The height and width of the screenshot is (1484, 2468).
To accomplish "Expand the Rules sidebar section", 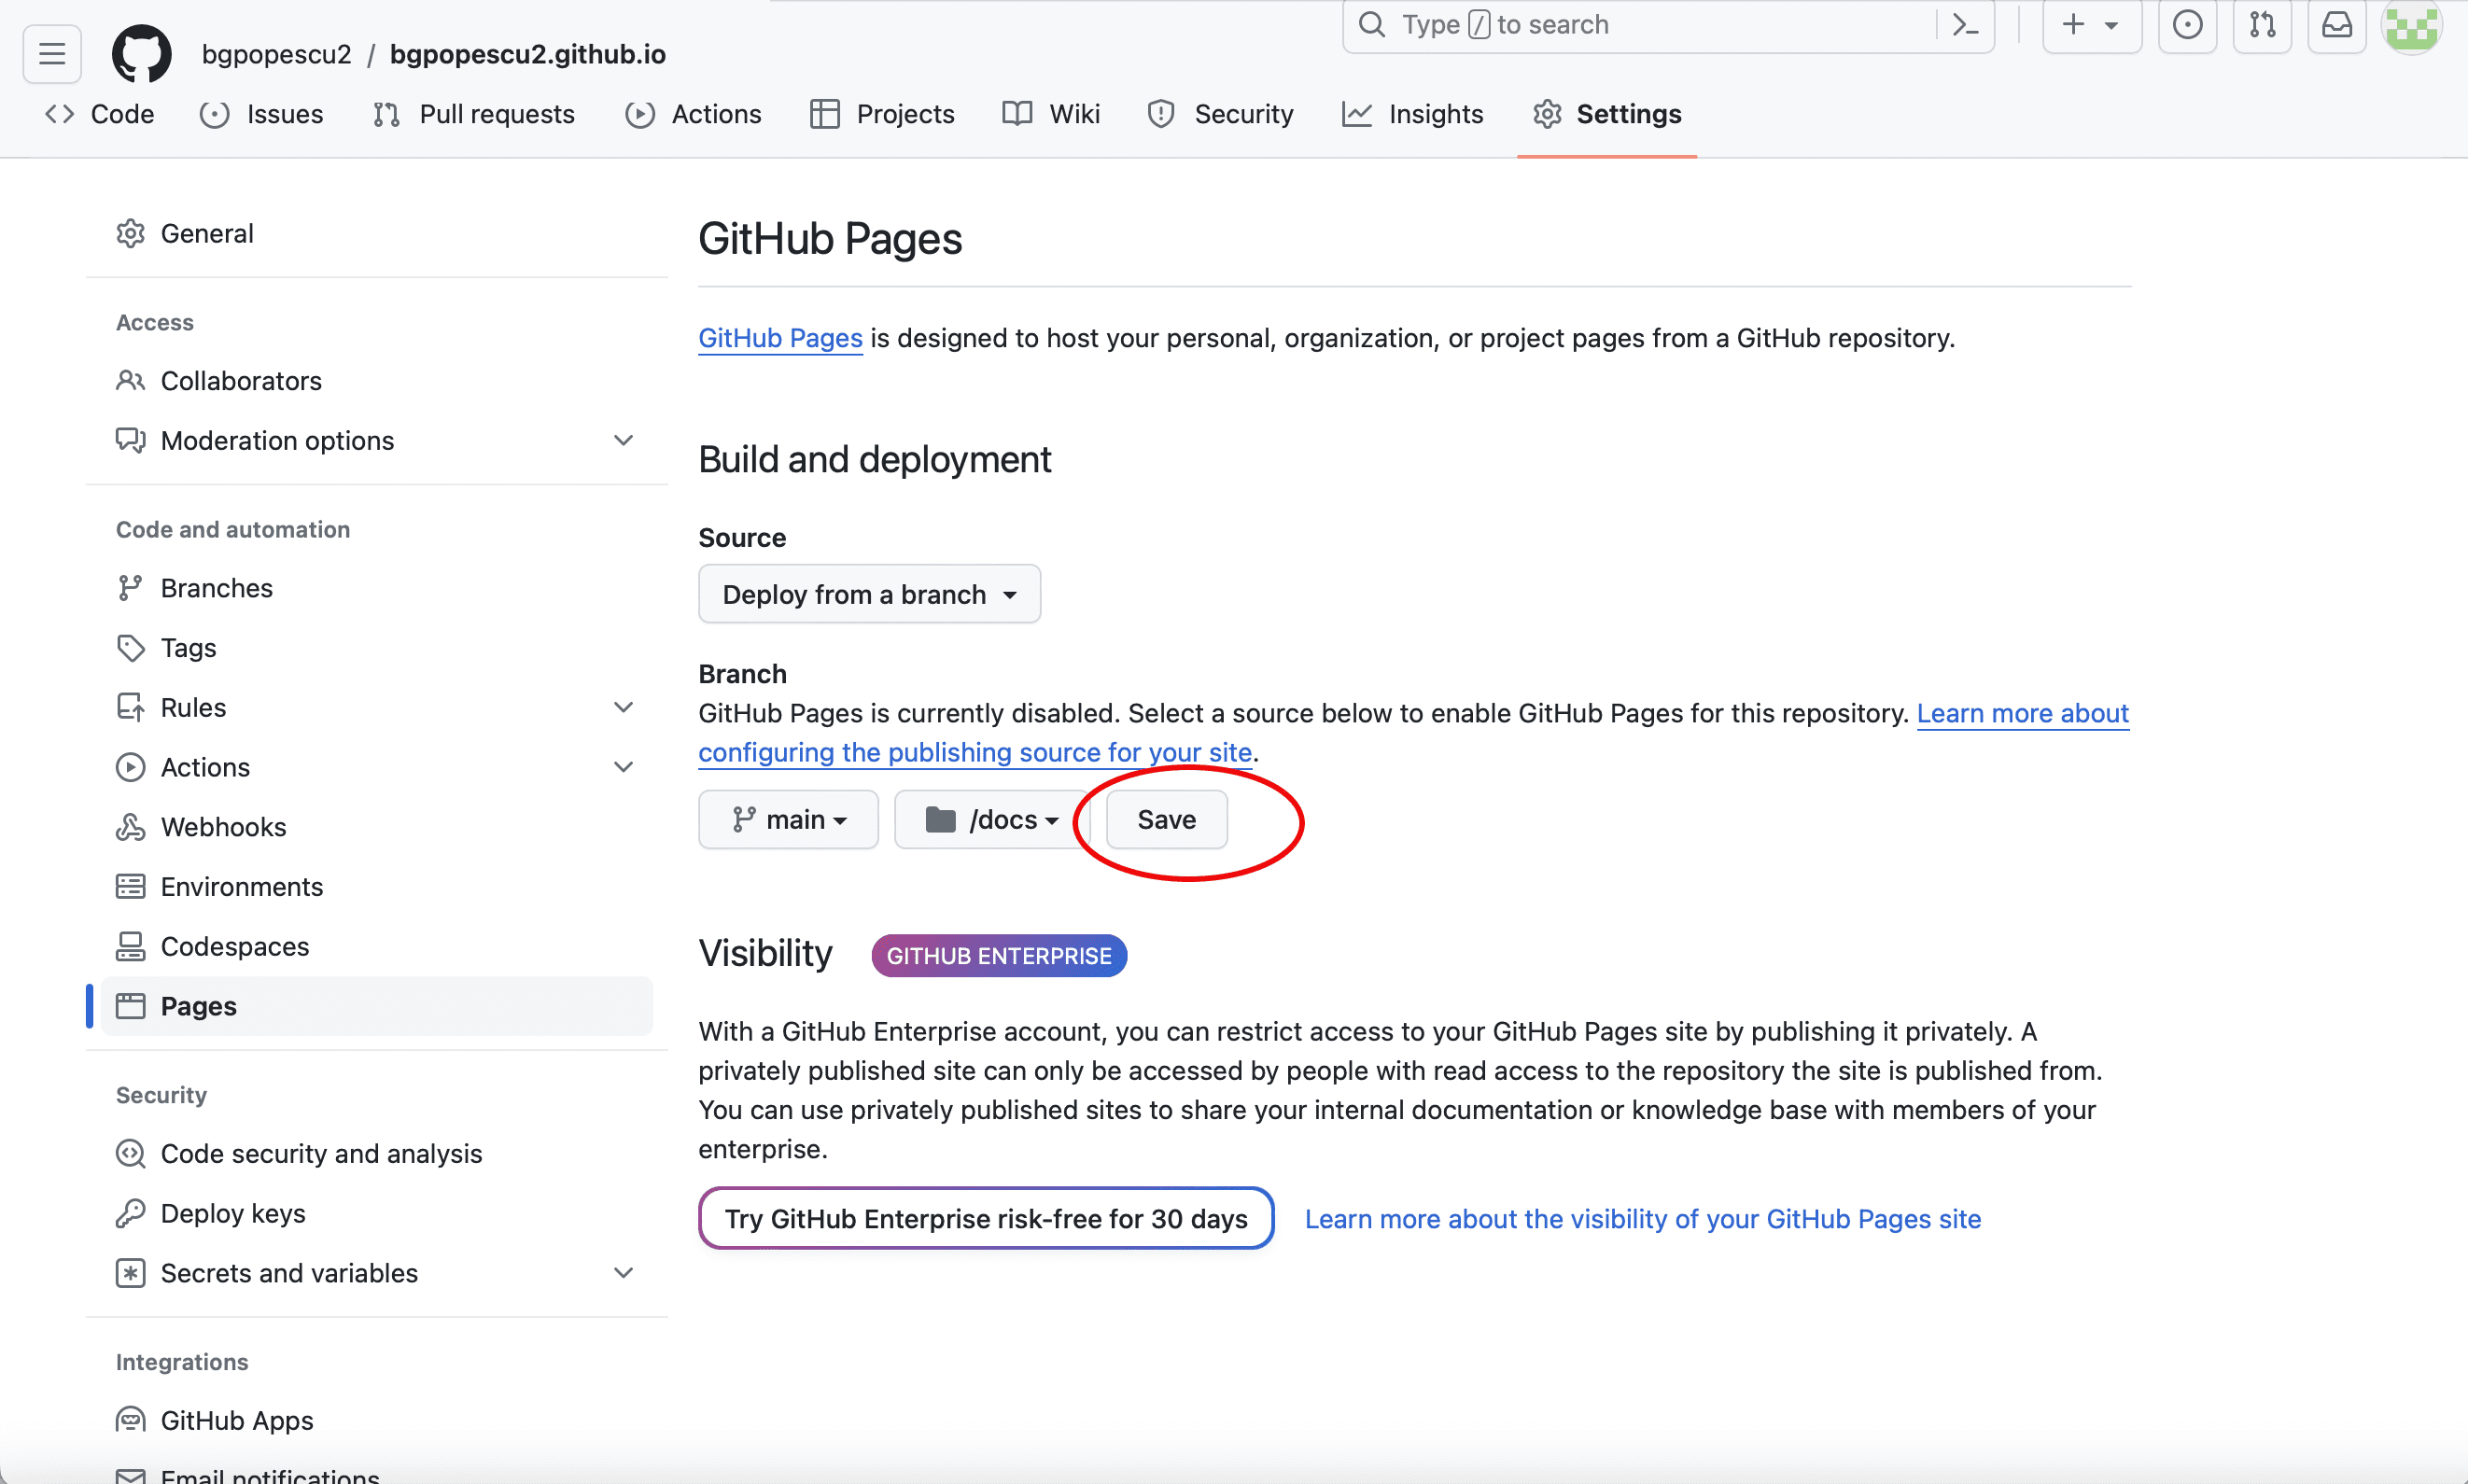I will click(x=623, y=708).
